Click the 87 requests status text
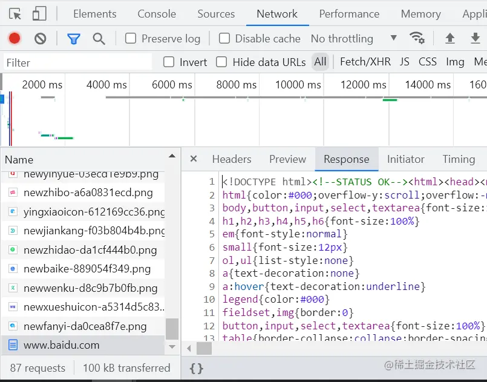Viewport: 487px width, 382px height. [38, 368]
